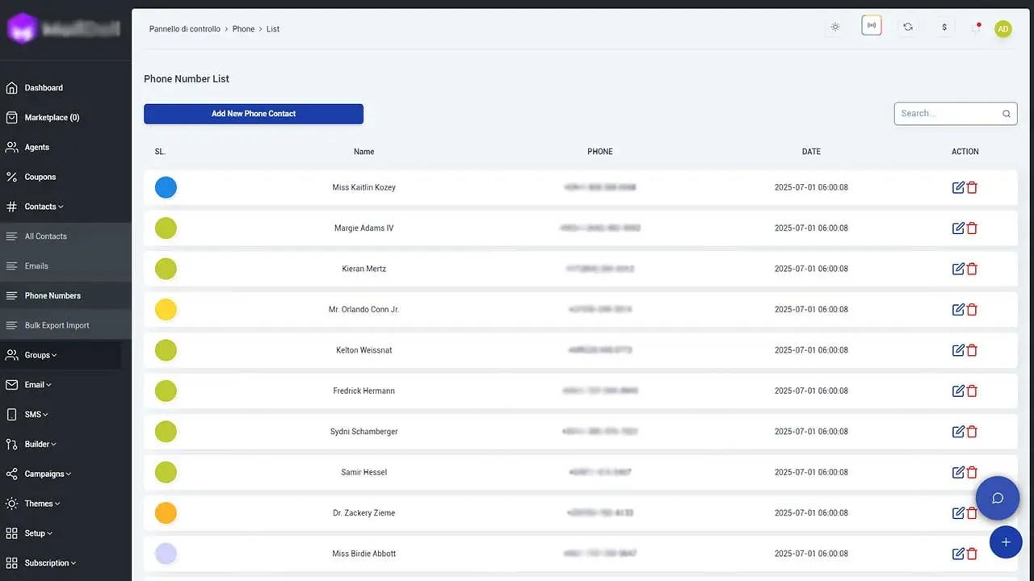Viewport: 1034px width, 581px height.
Task: Delete the Kieran Mertz phone contact
Action: 972,269
